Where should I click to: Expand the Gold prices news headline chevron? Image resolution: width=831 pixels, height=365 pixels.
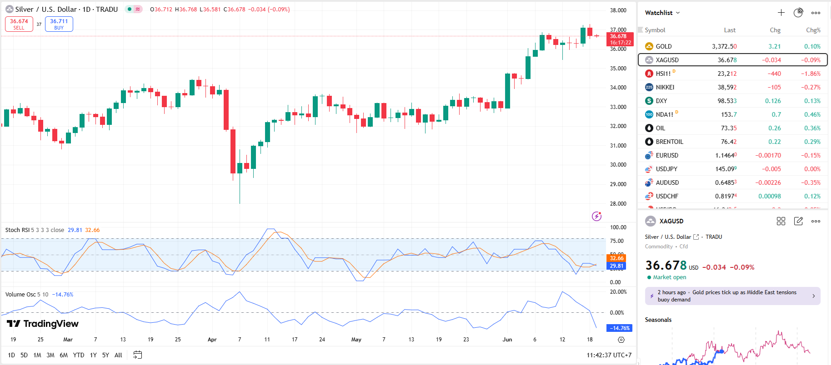[x=813, y=296]
